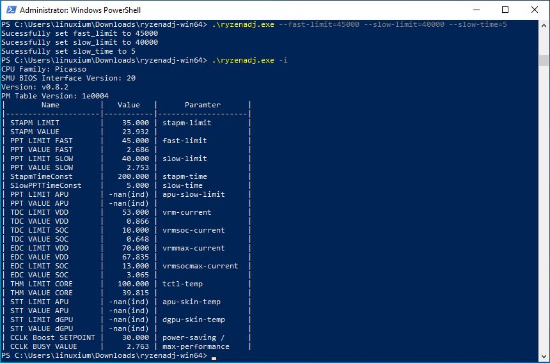Click the 'vrmmax-current' parameter
The height and width of the screenshot is (363, 550).
(194, 248)
